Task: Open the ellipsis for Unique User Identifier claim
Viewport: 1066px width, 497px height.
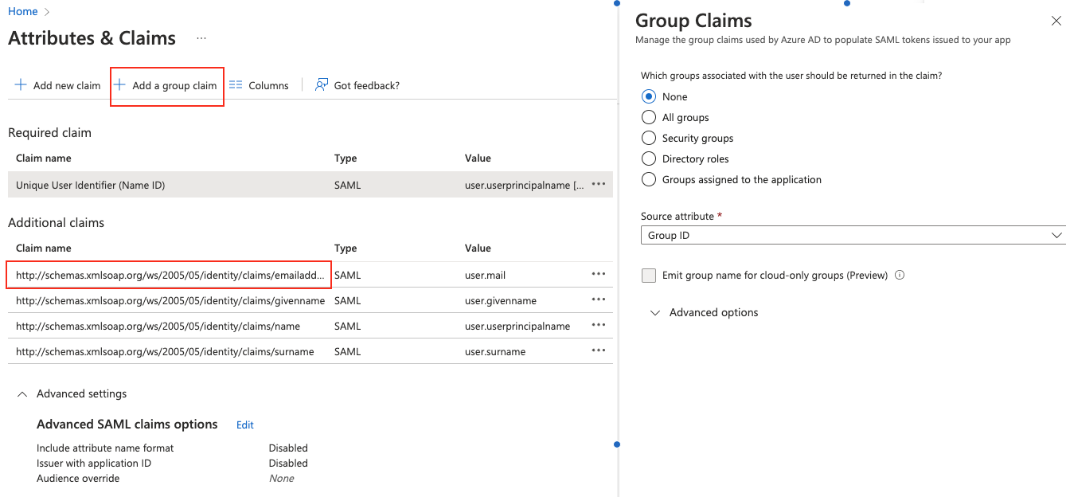Action: click(598, 184)
